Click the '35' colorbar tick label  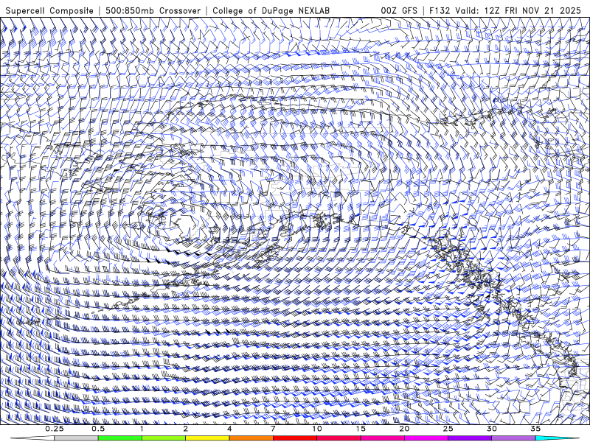(535, 429)
